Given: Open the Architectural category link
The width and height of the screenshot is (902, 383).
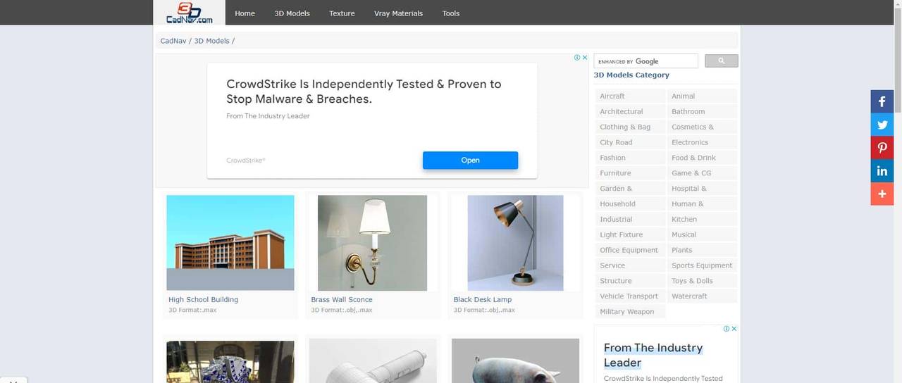Looking at the screenshot, I should click(x=621, y=111).
